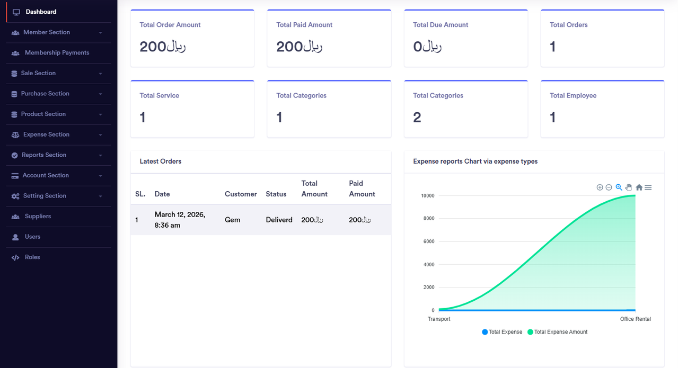Expand the Sale Section menu
The width and height of the screenshot is (678, 368).
[59, 74]
